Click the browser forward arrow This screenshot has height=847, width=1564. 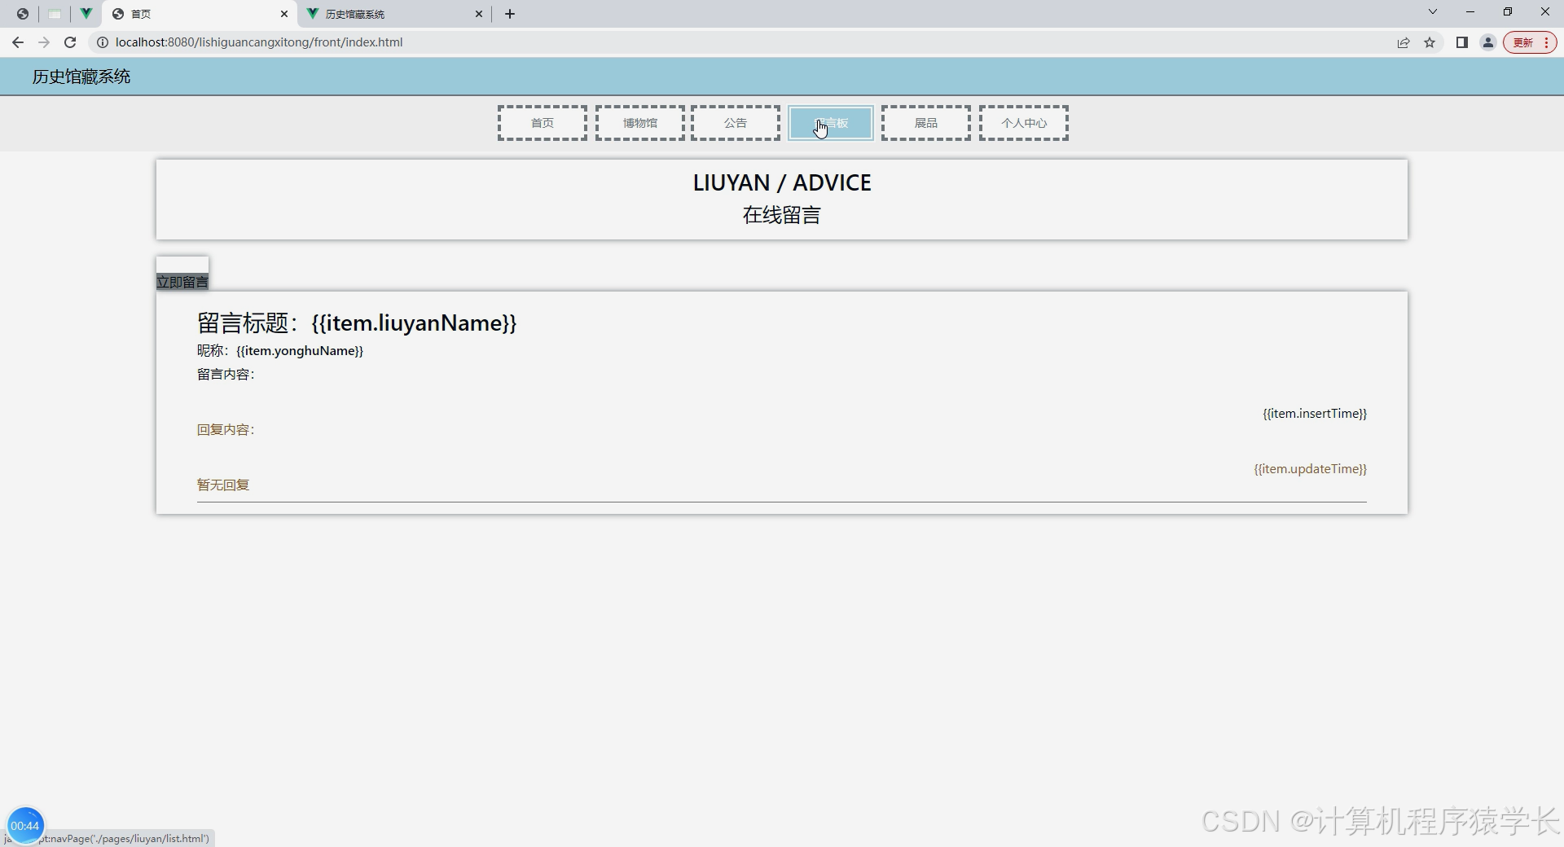[44, 42]
